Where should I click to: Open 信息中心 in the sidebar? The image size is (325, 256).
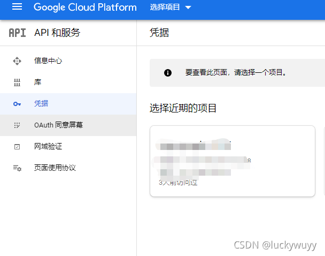pos(68,61)
